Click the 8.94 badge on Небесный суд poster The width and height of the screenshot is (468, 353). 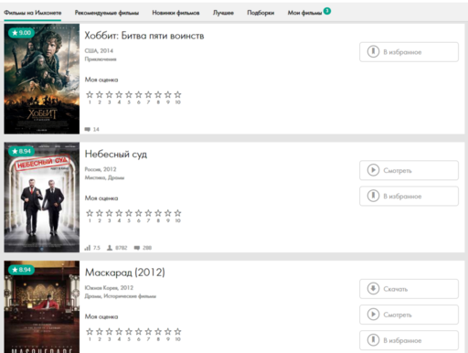click(x=21, y=151)
